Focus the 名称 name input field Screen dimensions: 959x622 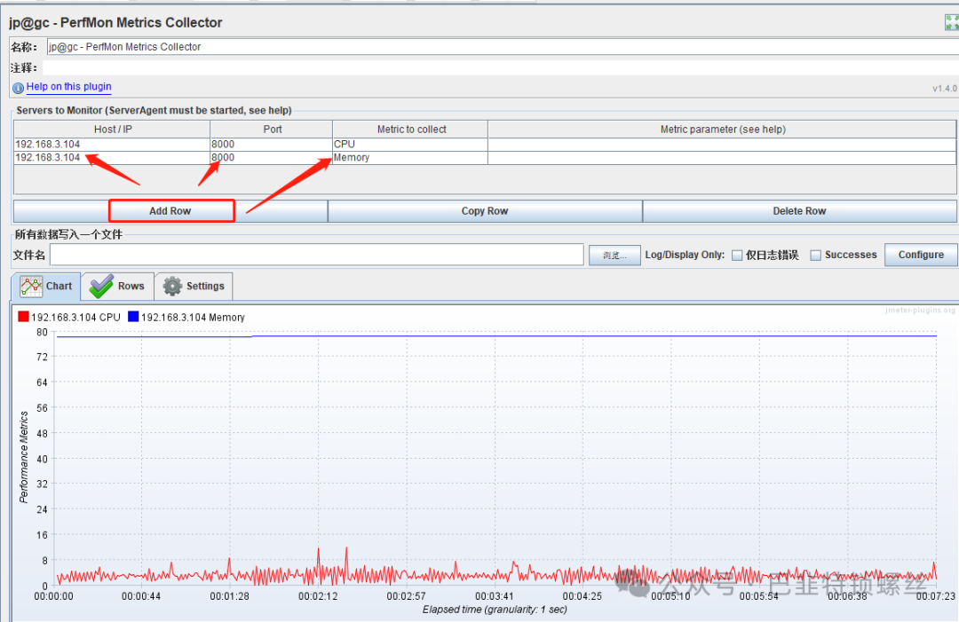pyautogui.click(x=503, y=46)
